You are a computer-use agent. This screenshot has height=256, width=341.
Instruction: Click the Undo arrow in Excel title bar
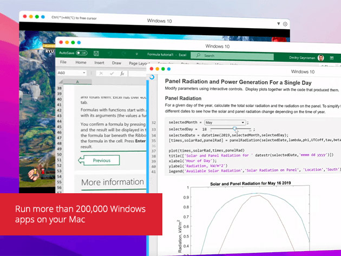click(110, 54)
